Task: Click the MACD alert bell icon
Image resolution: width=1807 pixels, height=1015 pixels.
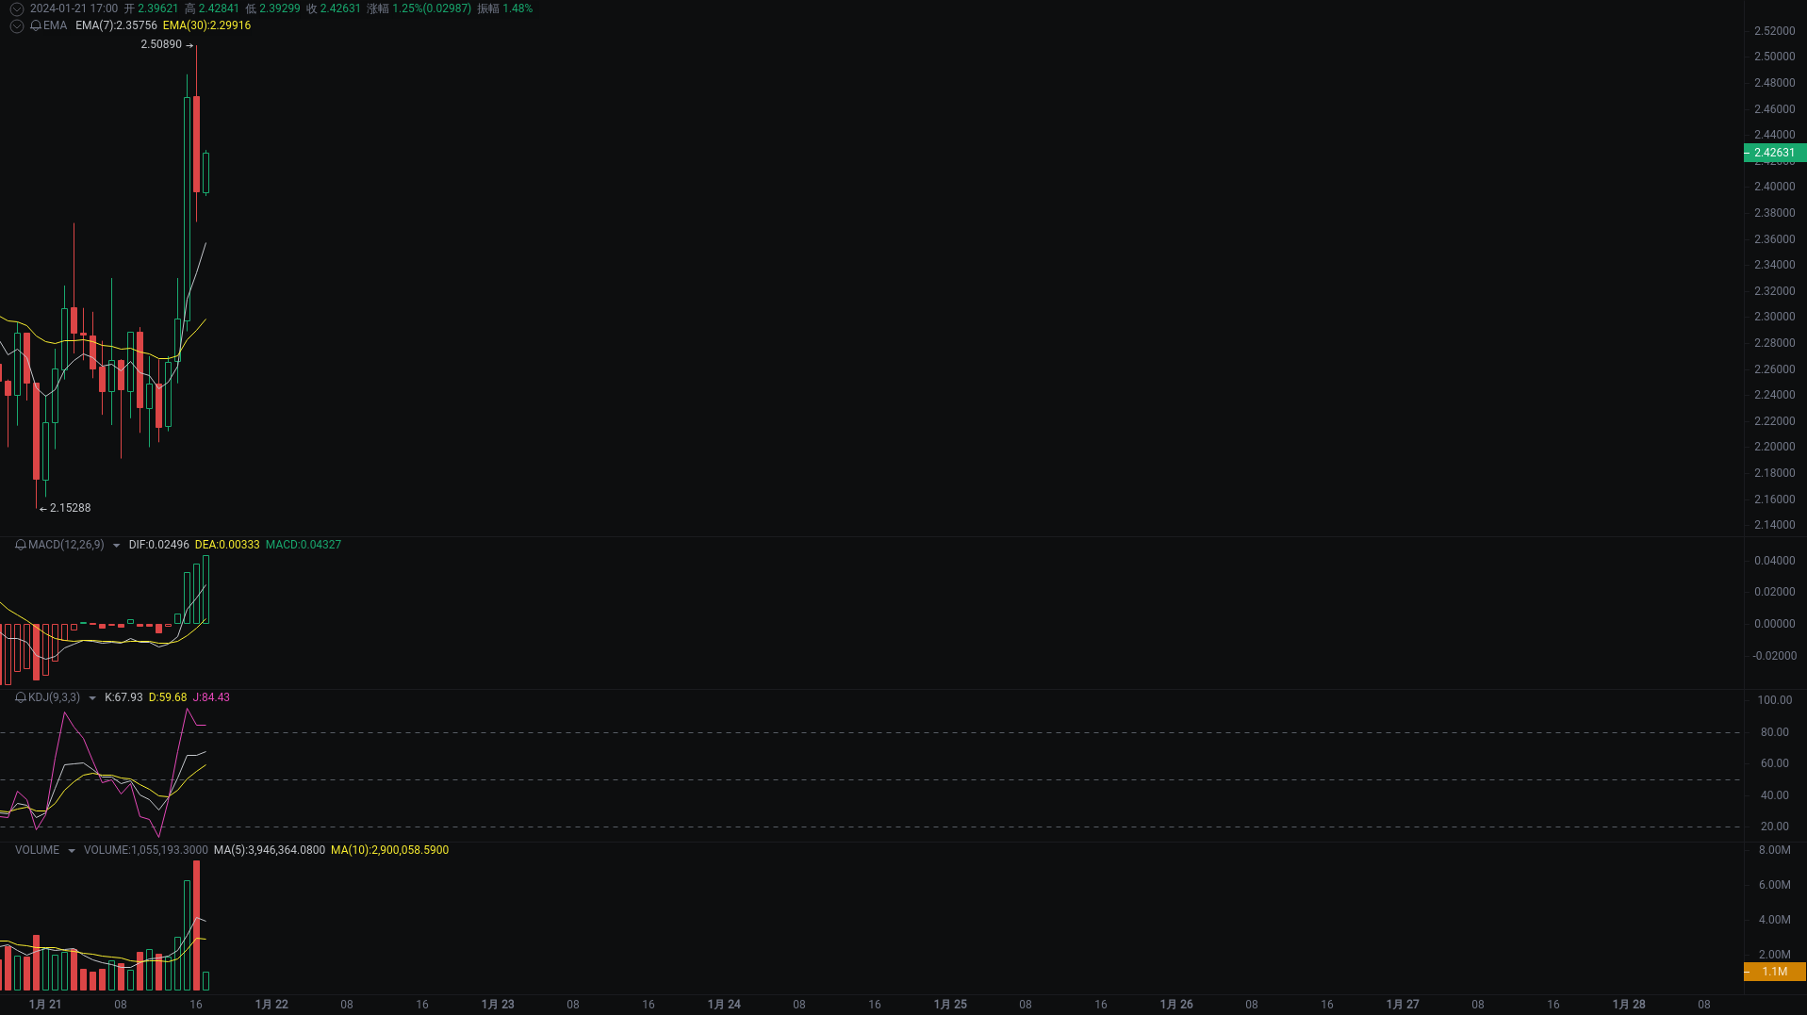Action: [x=21, y=545]
